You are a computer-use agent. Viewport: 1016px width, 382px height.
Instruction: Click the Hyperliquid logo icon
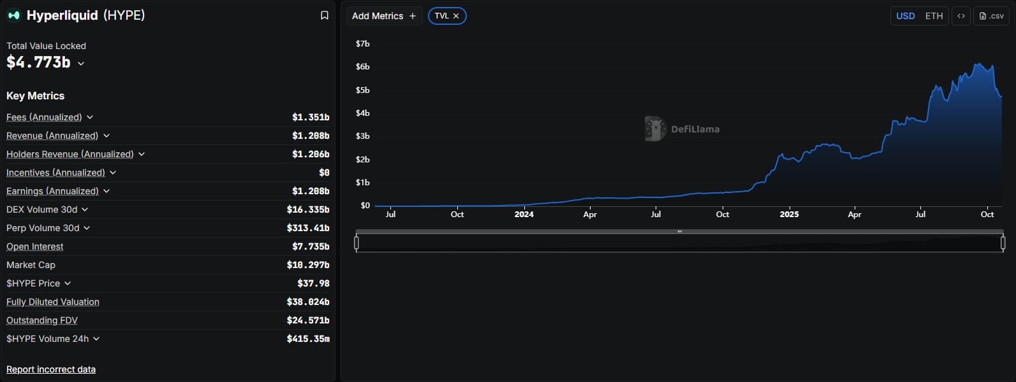13,15
